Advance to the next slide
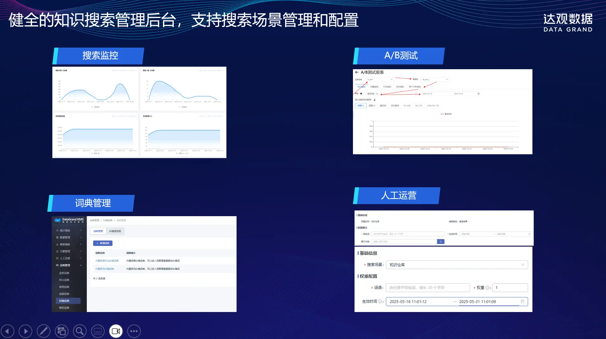Screen dimensions: 606x339 click(26, 331)
